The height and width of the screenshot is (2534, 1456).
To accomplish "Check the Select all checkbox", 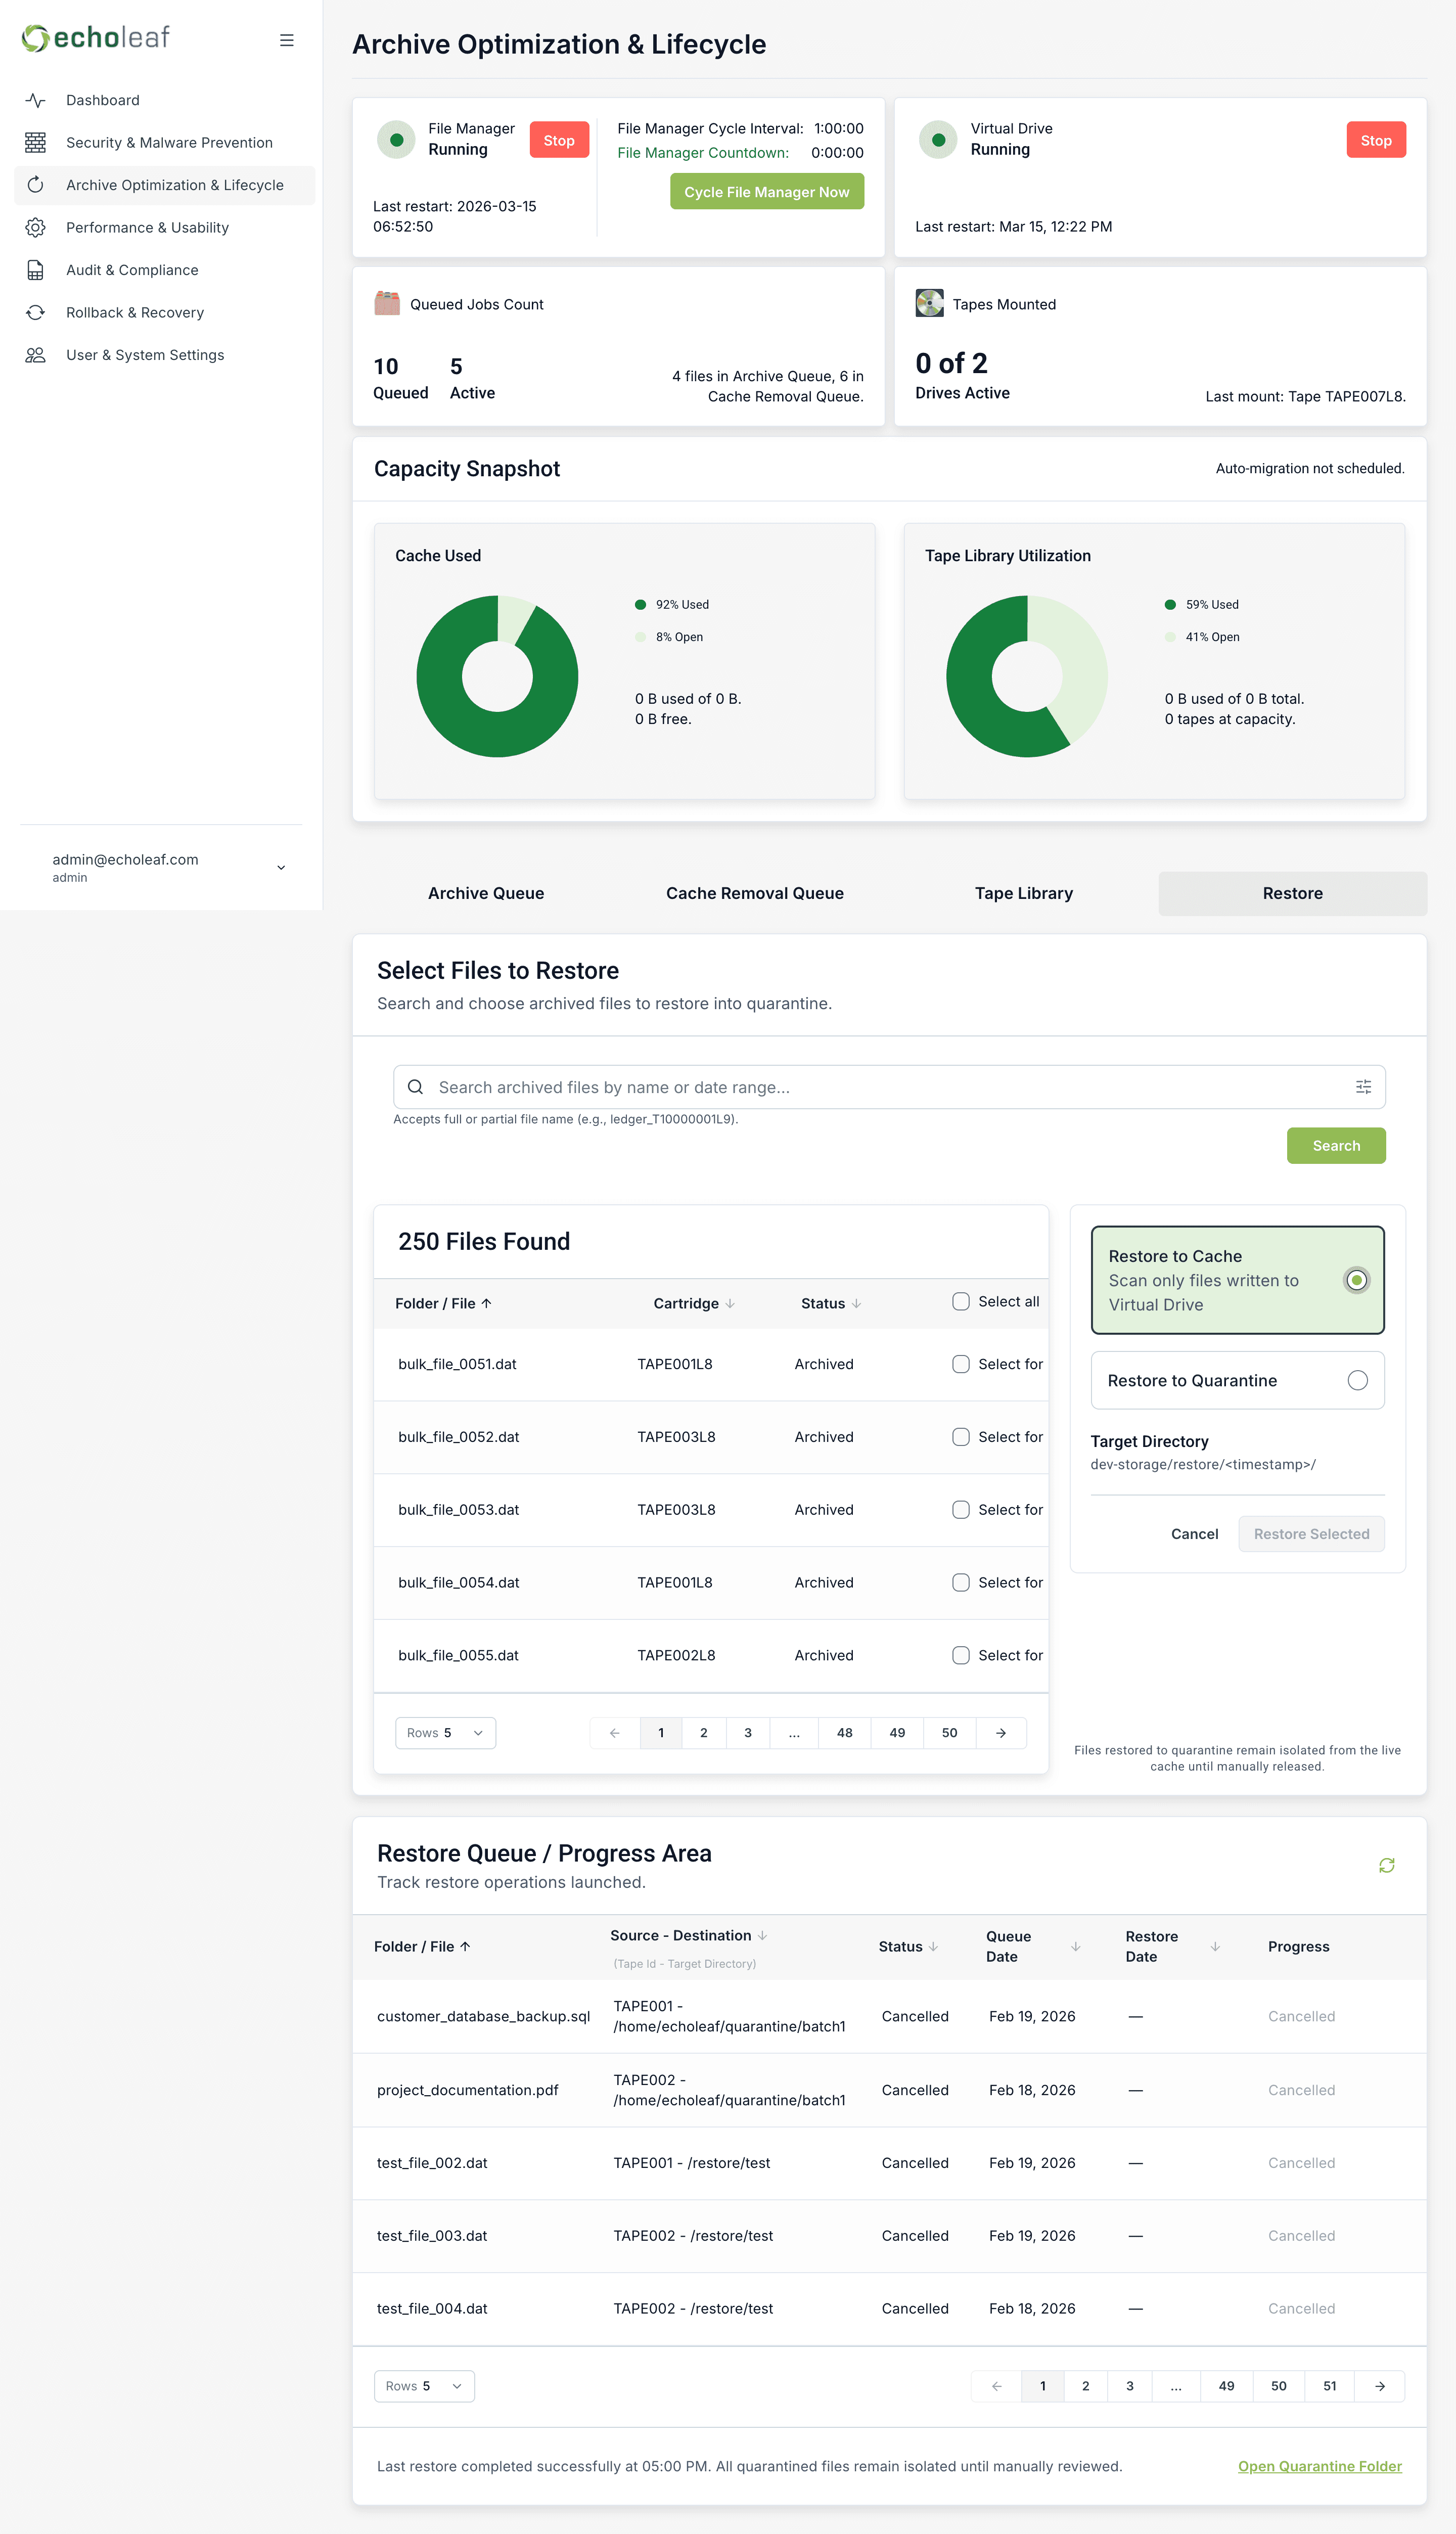I will [960, 1301].
